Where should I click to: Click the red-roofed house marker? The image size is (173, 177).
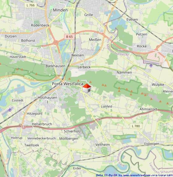point(87,88)
